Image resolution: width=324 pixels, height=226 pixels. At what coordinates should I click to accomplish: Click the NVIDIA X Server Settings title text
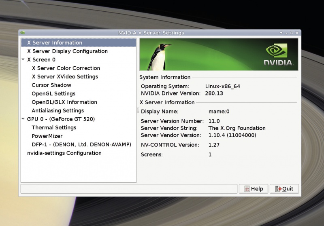(151, 33)
